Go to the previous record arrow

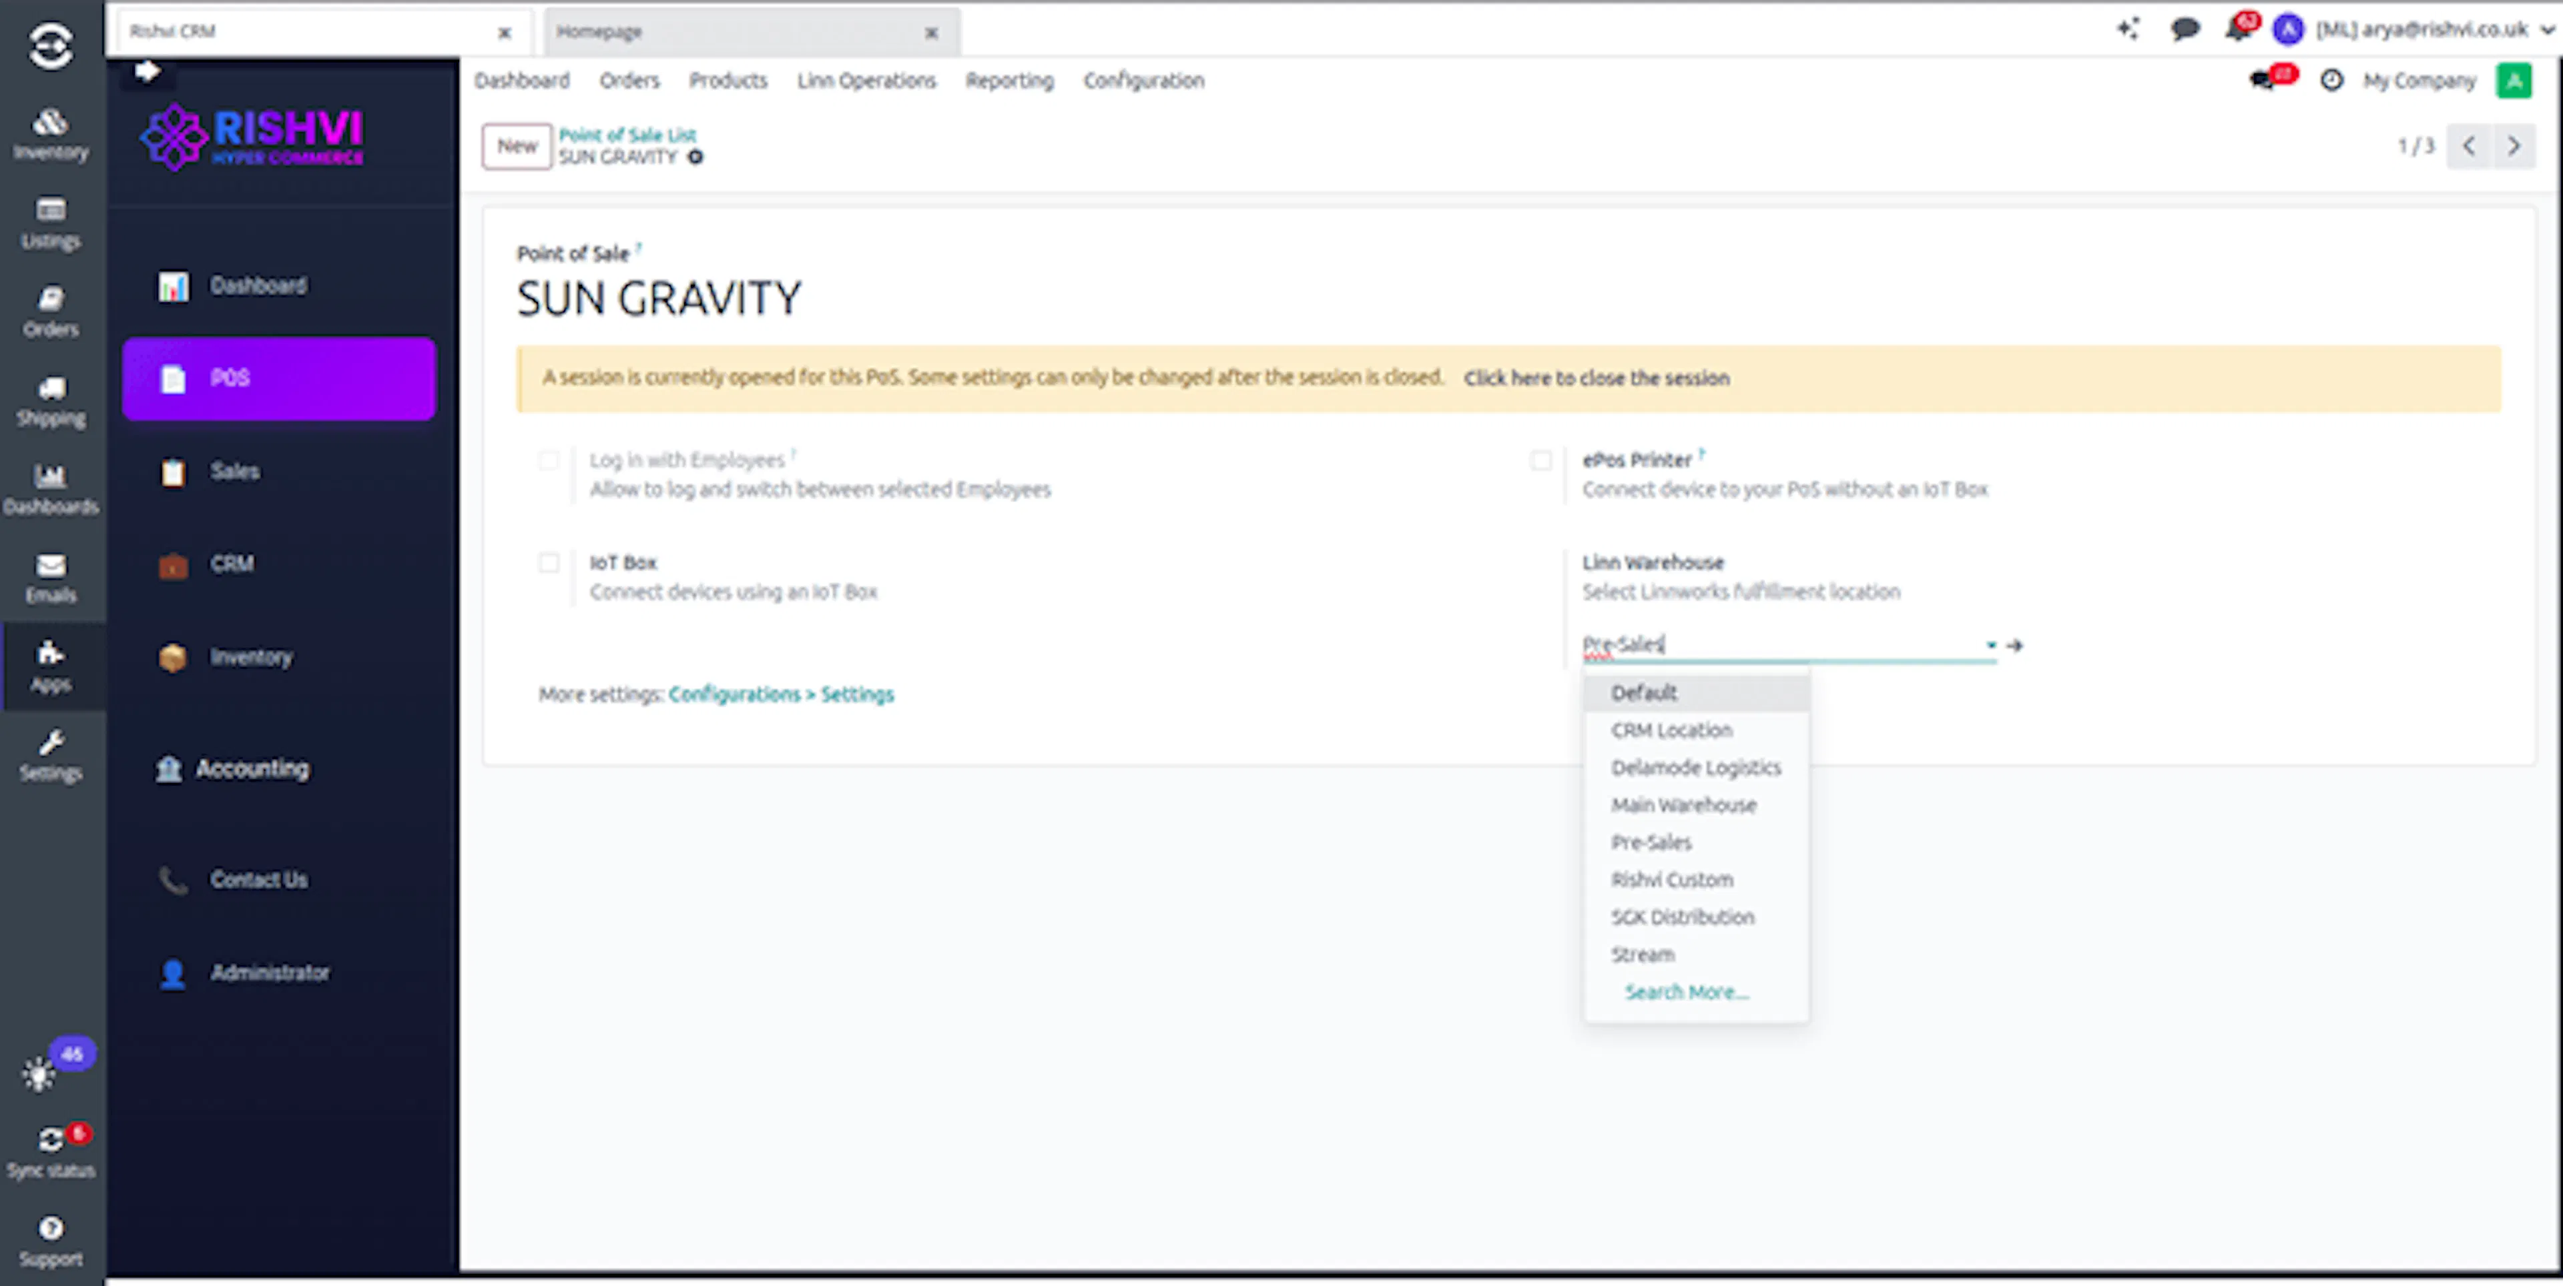tap(2468, 146)
